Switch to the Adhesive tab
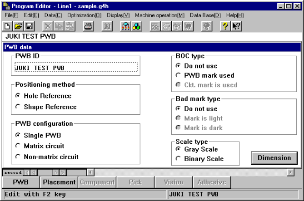The width and height of the screenshot is (304, 201). [212, 182]
